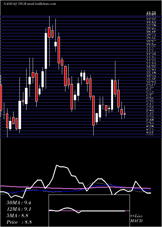Select the 12MA : 9.1 readout

tap(19, 209)
